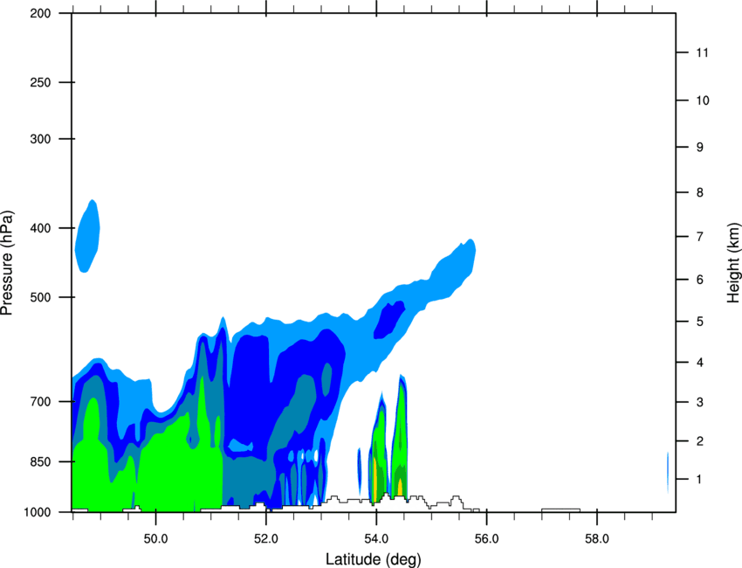This screenshot has width=742, height=568.
Task: Click the 'Height (km)' axis title
Action: coord(733,262)
